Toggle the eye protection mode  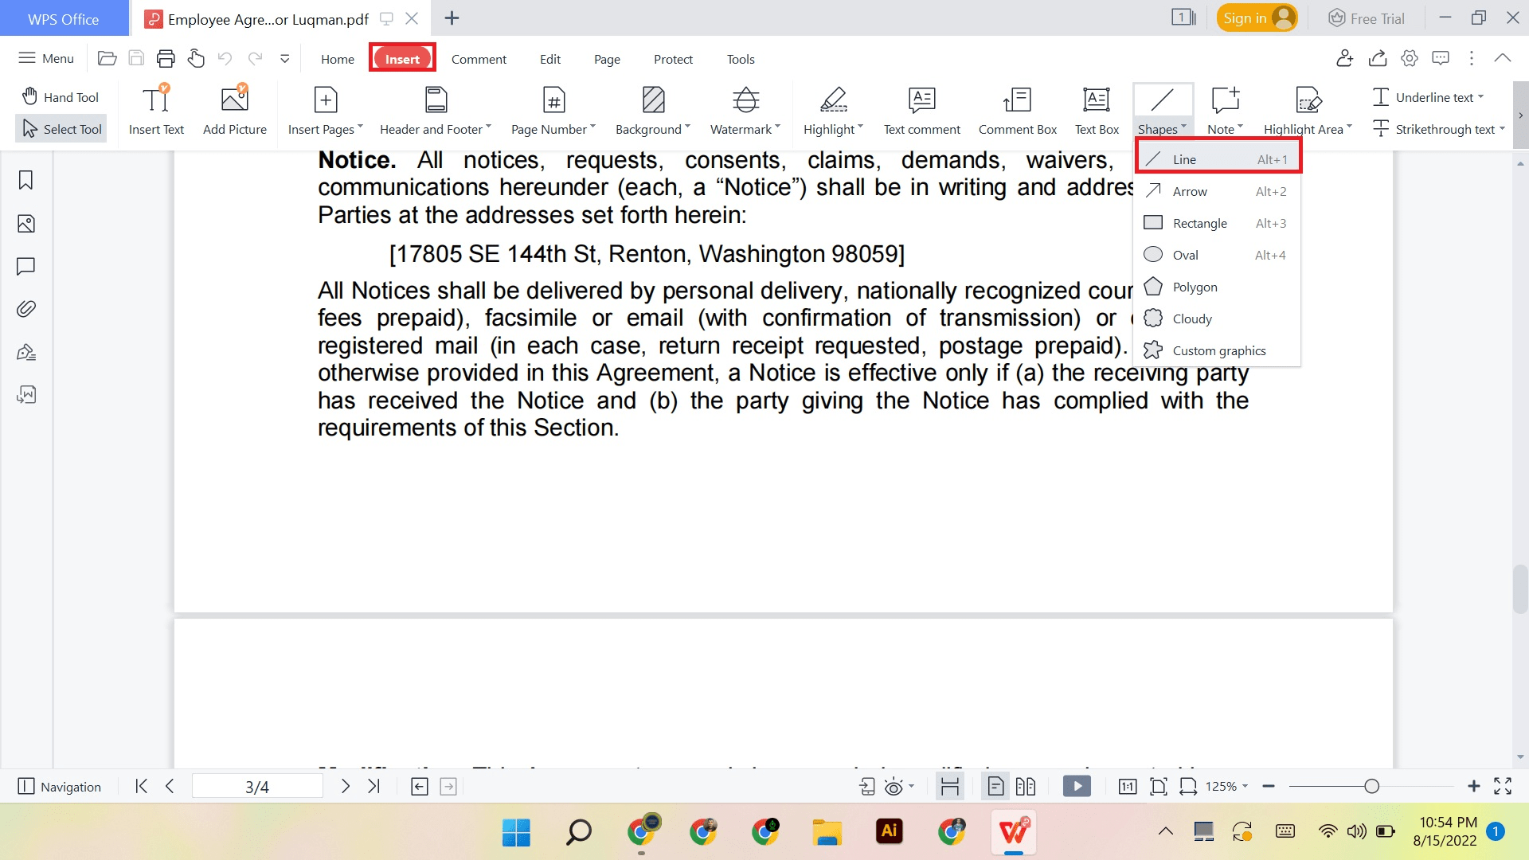[x=892, y=786]
